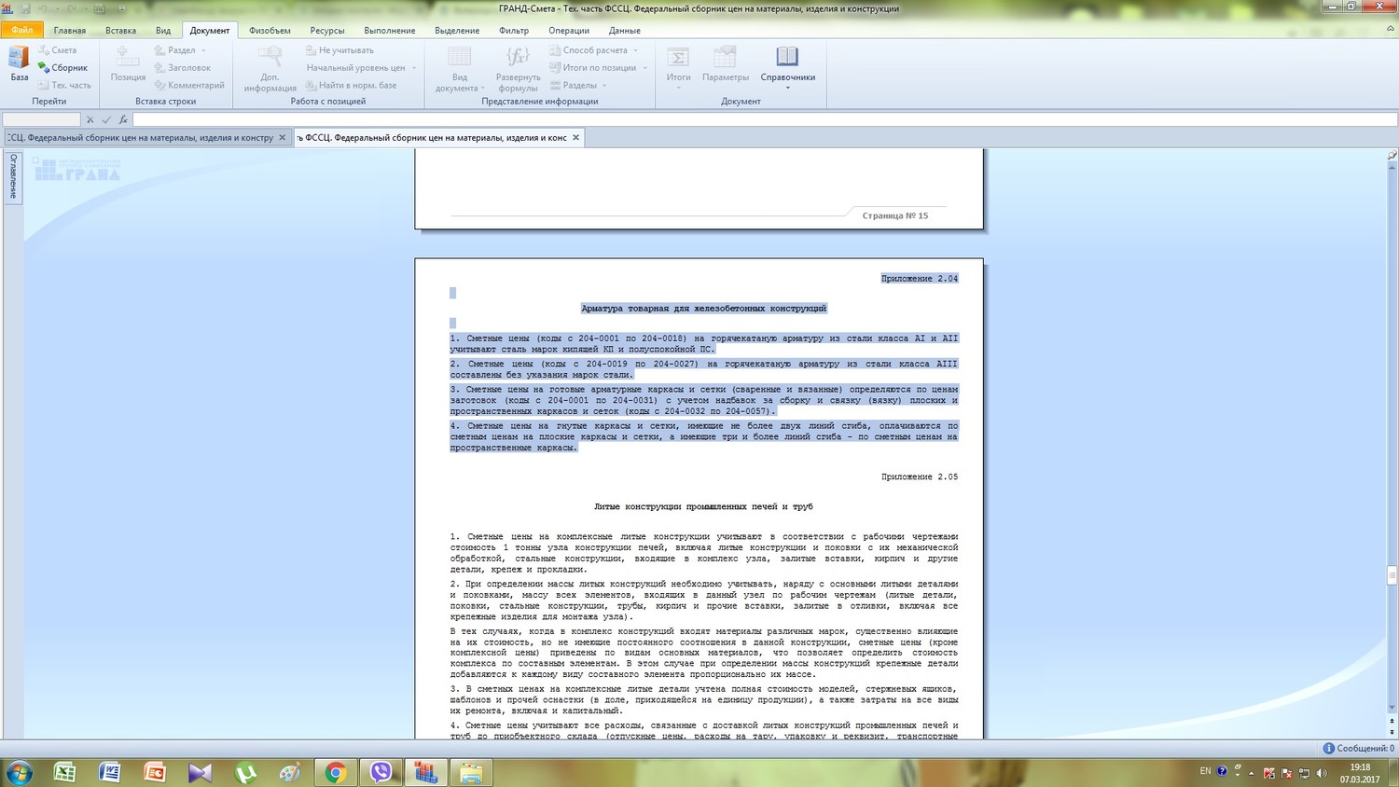This screenshot has height=787, width=1399.
Task: Expand the Вид документа dropdown
Action: (x=460, y=69)
